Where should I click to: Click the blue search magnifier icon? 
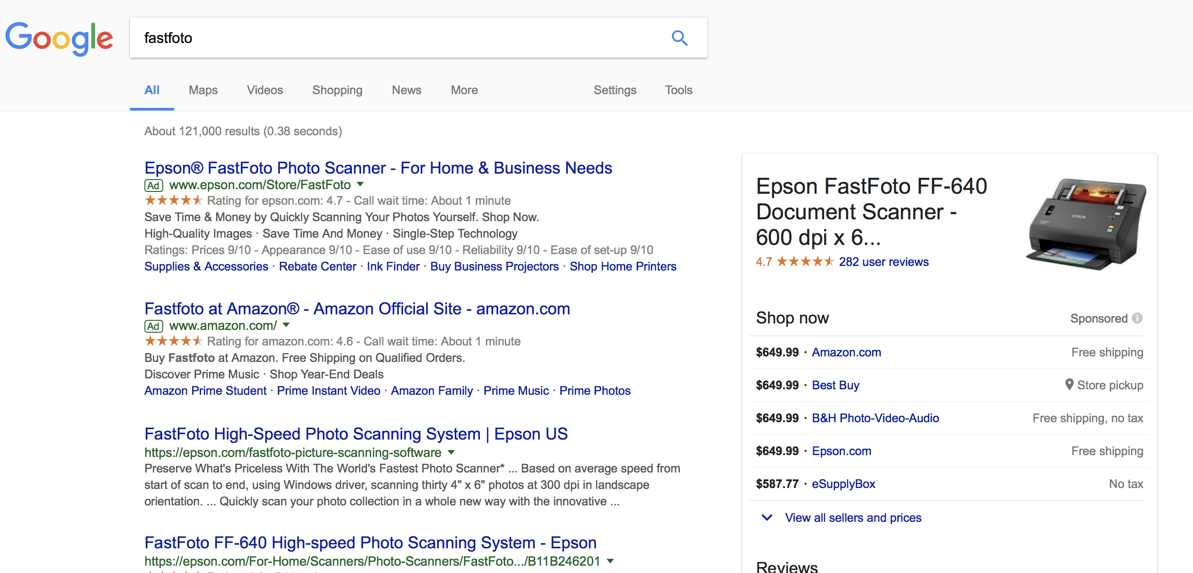[x=679, y=38]
